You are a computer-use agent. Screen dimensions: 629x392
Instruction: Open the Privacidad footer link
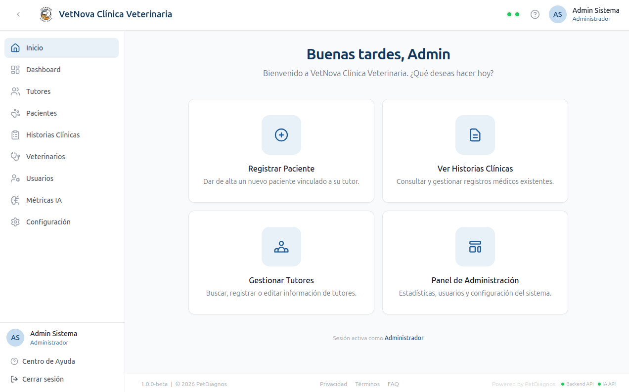pos(334,384)
